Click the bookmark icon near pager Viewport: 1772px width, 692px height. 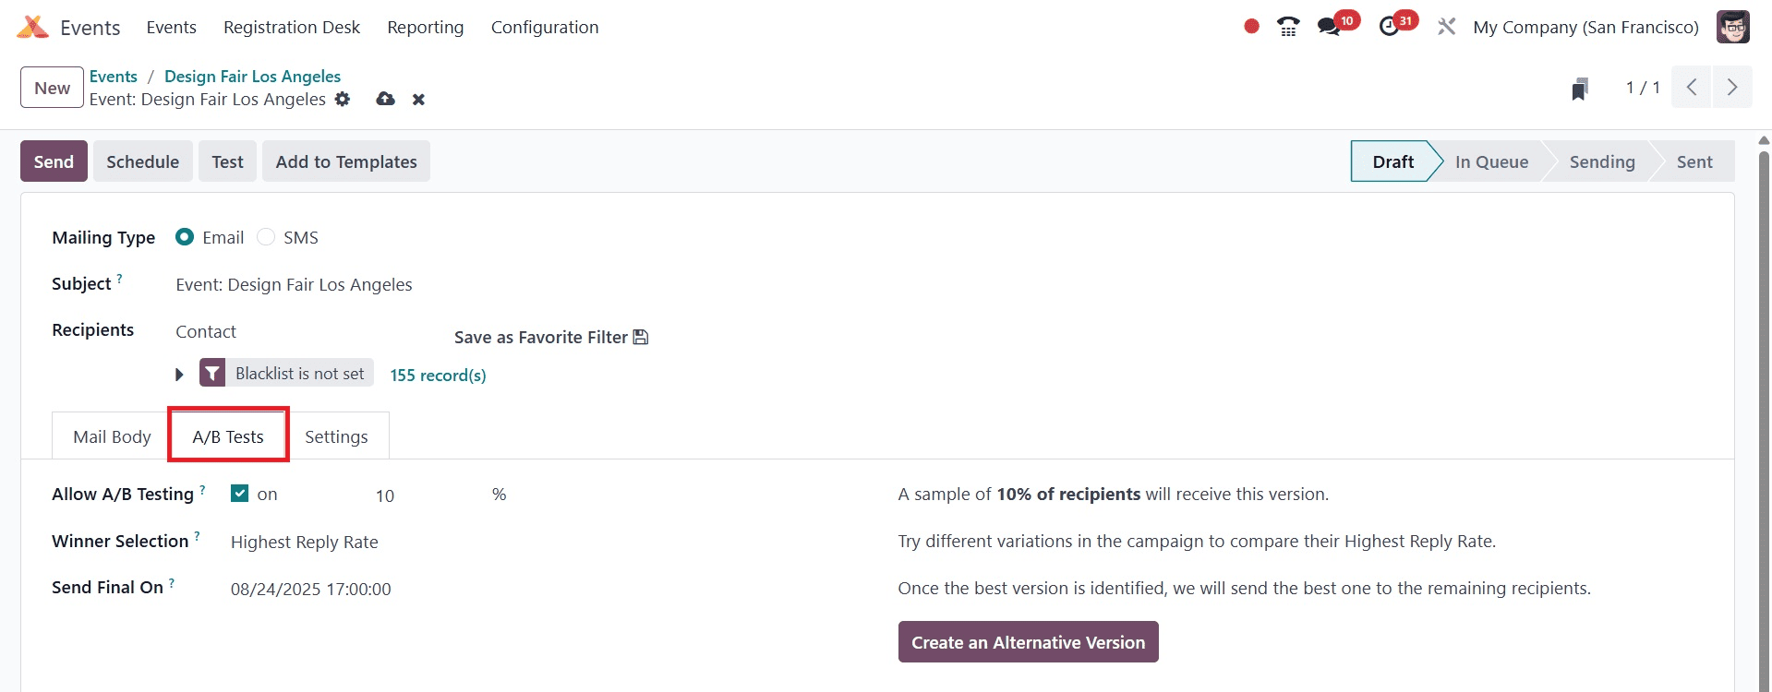pyautogui.click(x=1580, y=89)
